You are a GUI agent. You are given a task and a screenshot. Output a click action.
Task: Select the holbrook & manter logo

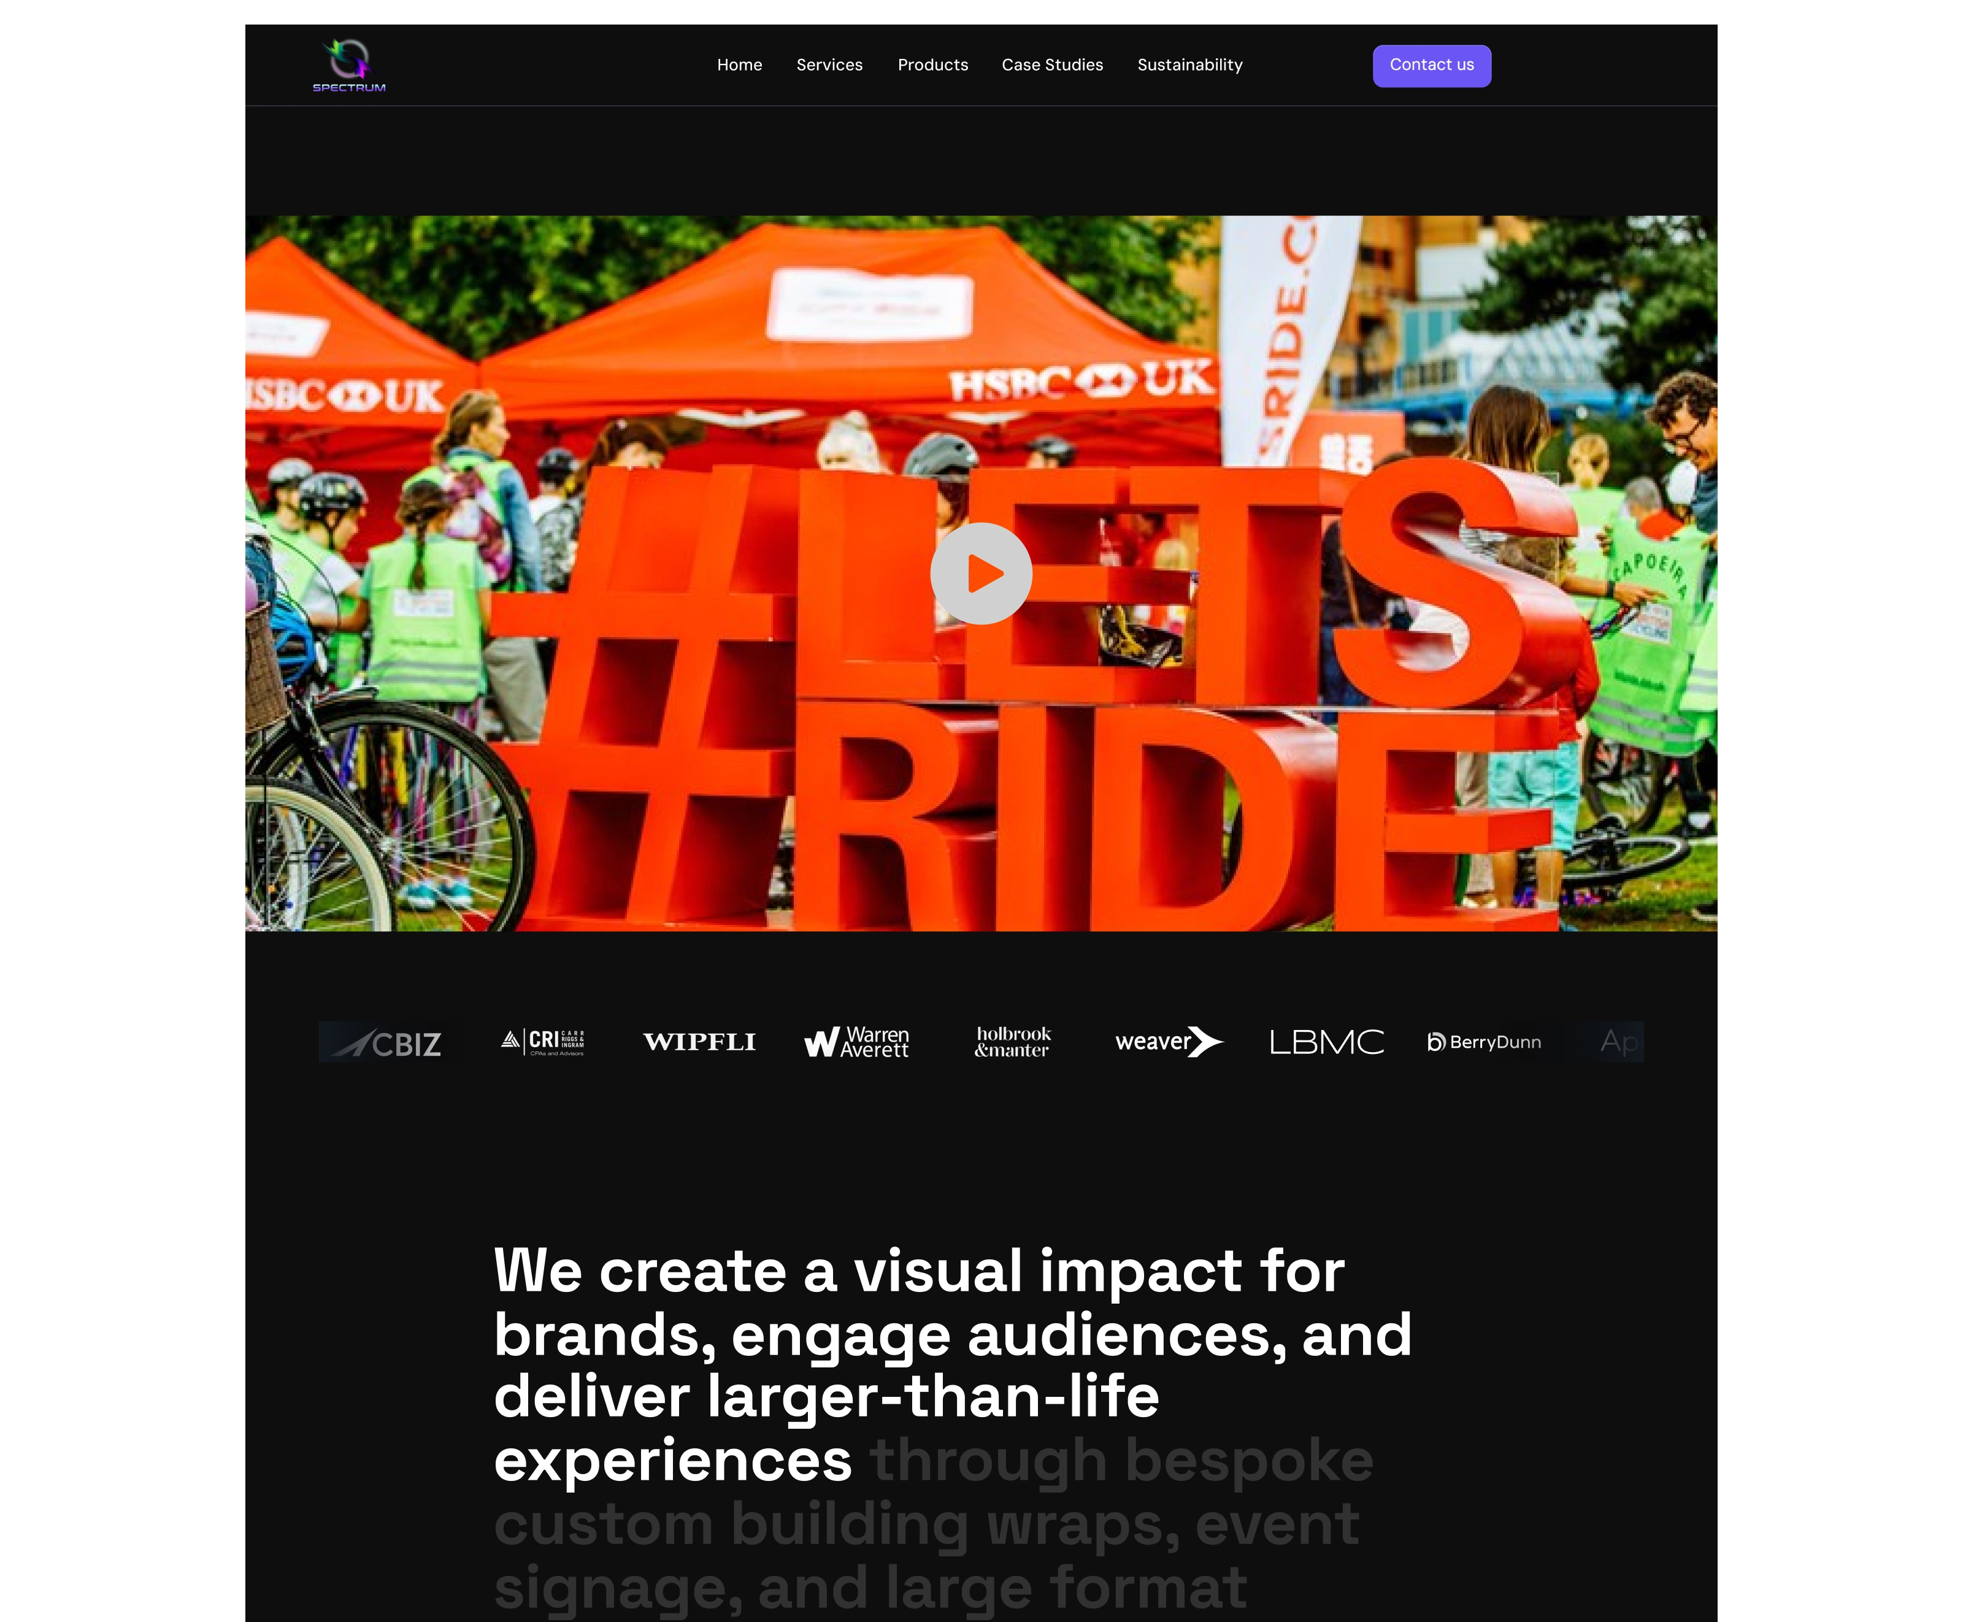[1013, 1042]
